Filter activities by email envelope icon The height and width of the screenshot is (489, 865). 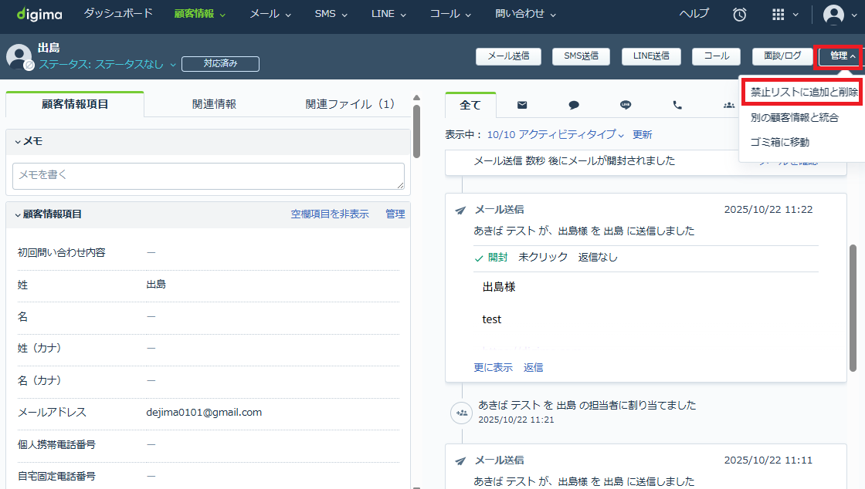click(522, 105)
